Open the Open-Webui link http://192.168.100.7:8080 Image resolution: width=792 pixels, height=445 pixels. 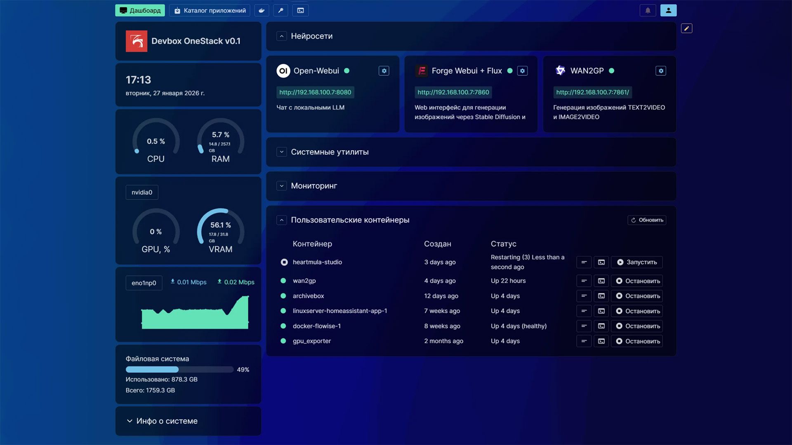click(x=315, y=92)
